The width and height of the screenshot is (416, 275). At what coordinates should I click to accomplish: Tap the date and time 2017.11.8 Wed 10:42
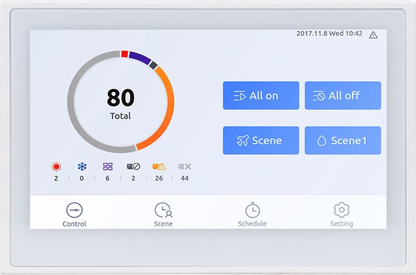[x=329, y=34]
